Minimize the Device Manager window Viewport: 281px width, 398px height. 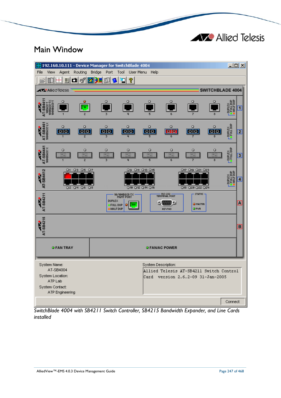pyautogui.click(x=230, y=65)
